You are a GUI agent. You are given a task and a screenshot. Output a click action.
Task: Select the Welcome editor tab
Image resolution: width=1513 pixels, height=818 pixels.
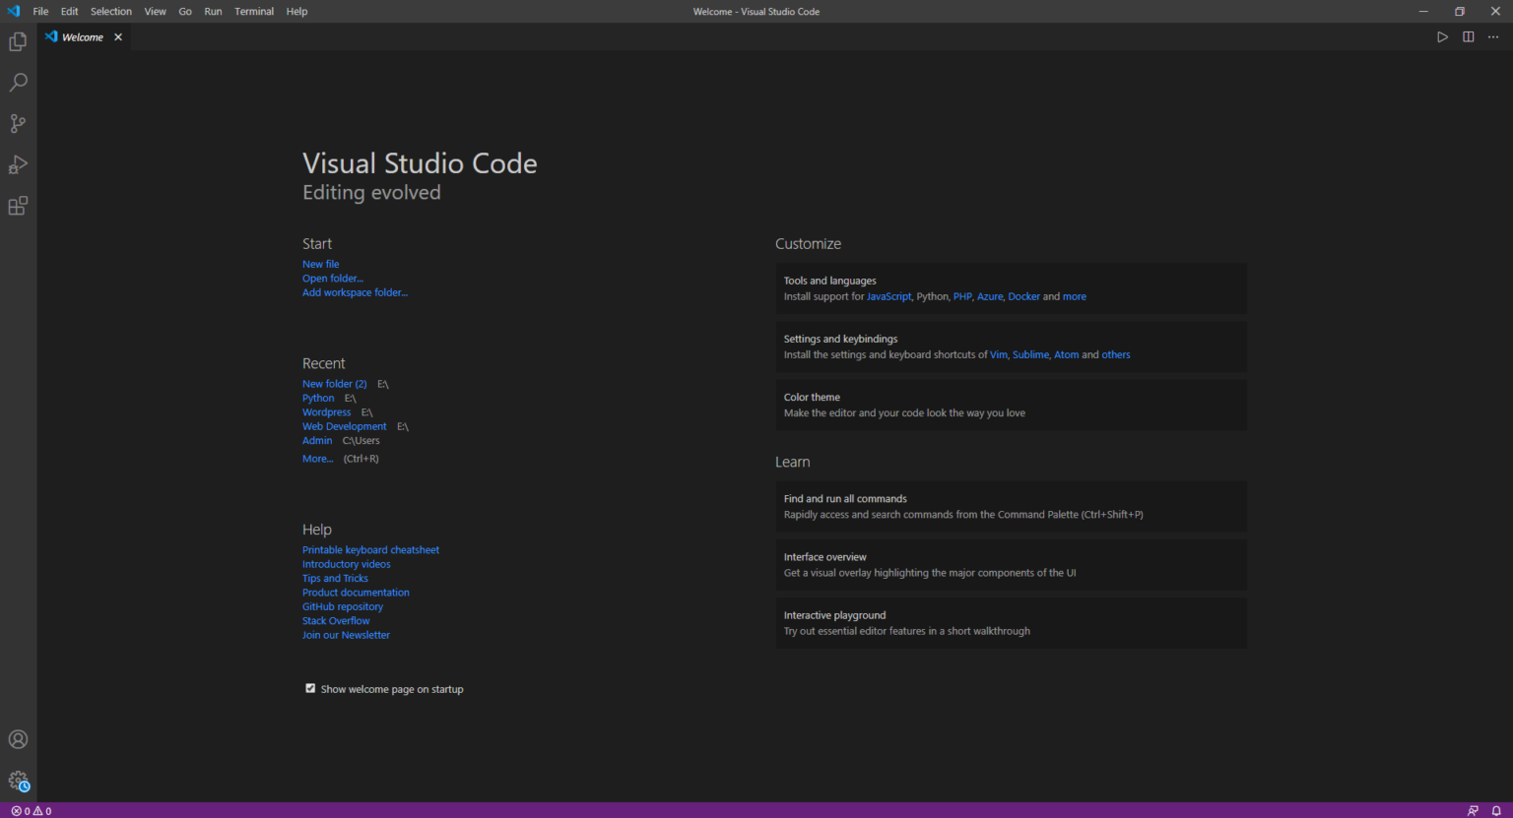point(82,36)
